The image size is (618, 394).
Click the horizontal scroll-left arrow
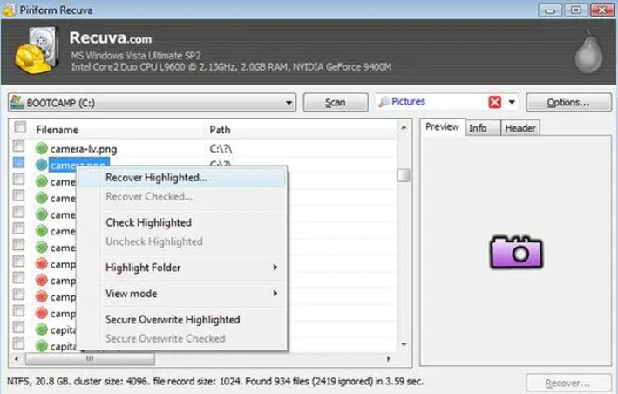click(x=17, y=358)
